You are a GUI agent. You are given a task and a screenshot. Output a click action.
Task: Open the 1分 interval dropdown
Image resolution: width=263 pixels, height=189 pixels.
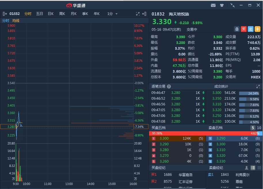click(x=113, y=14)
